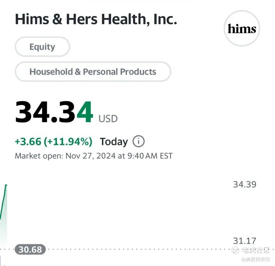Click the Today period label
The width and height of the screenshot is (275, 266).
(114, 141)
